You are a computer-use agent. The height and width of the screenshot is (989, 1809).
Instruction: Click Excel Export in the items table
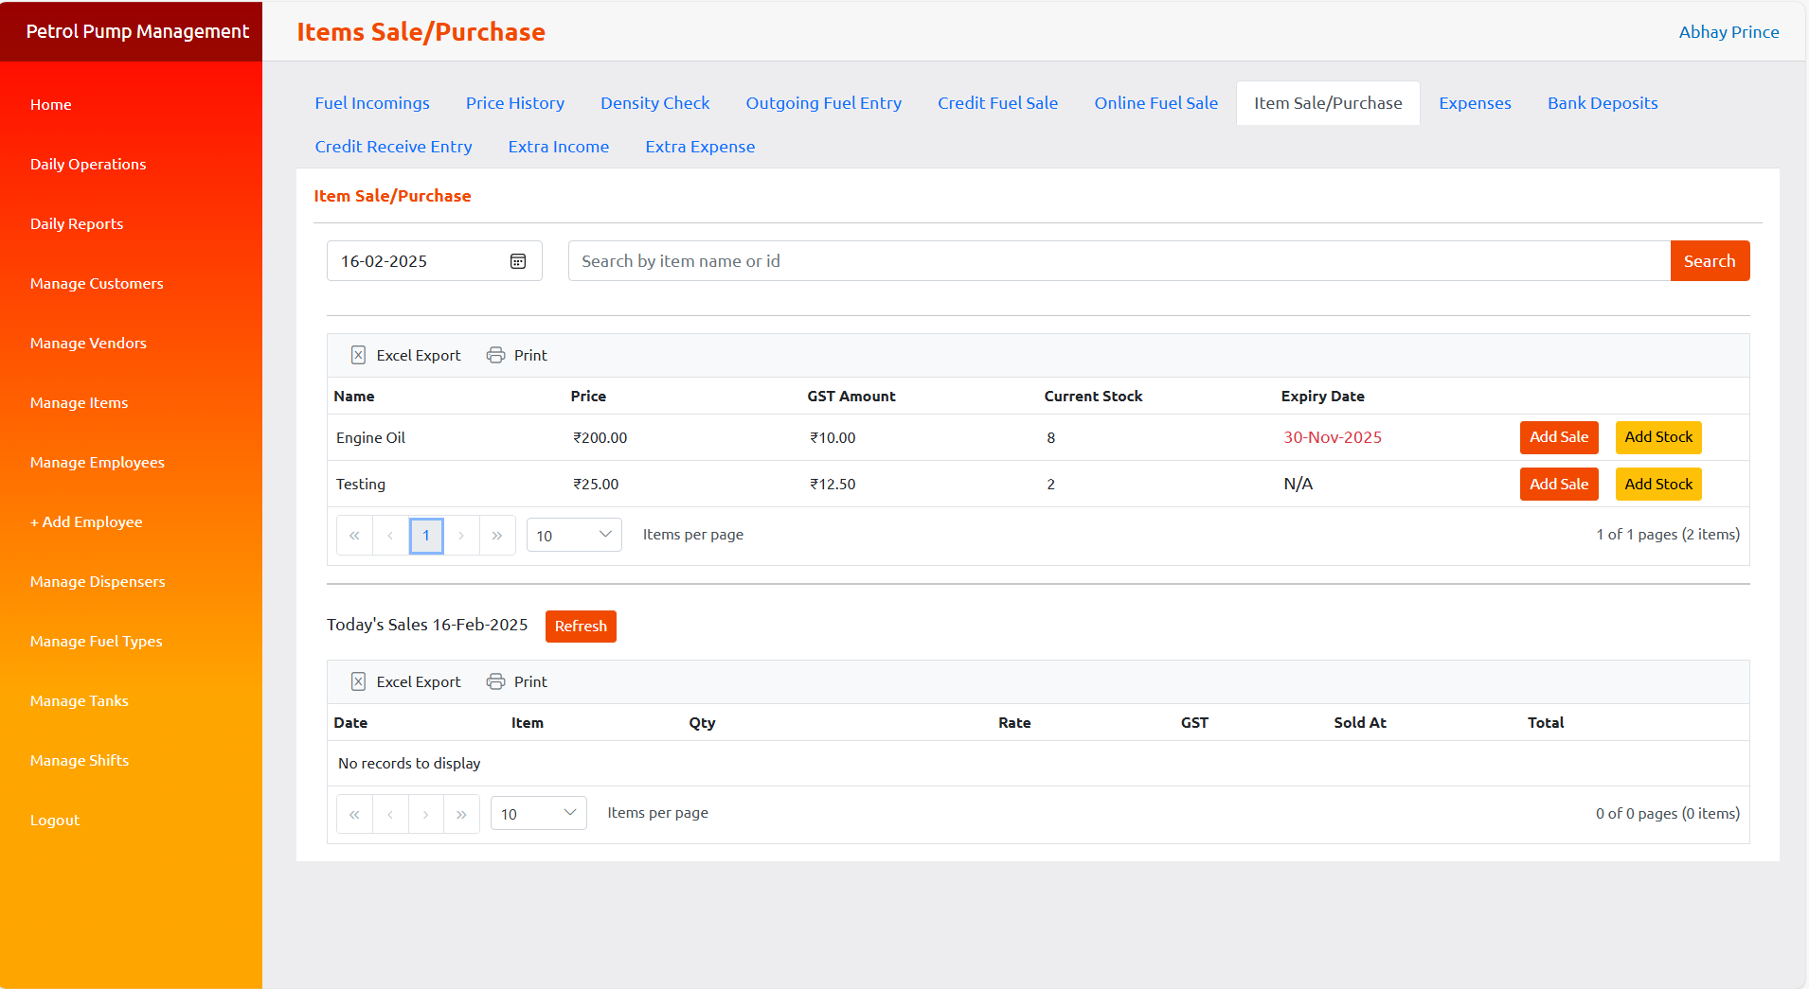coord(405,356)
